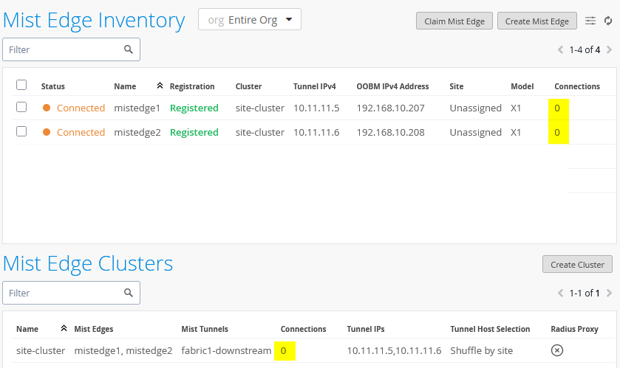
Task: Sort by Tunnel IPv4 column header
Action: (x=314, y=86)
